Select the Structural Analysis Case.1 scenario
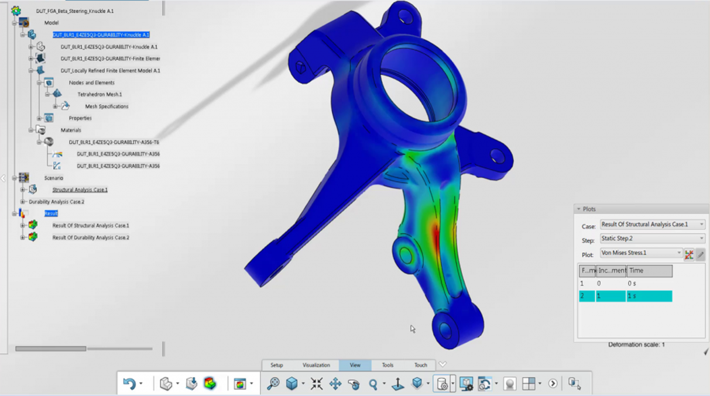This screenshot has height=396, width=710. pyautogui.click(x=80, y=190)
